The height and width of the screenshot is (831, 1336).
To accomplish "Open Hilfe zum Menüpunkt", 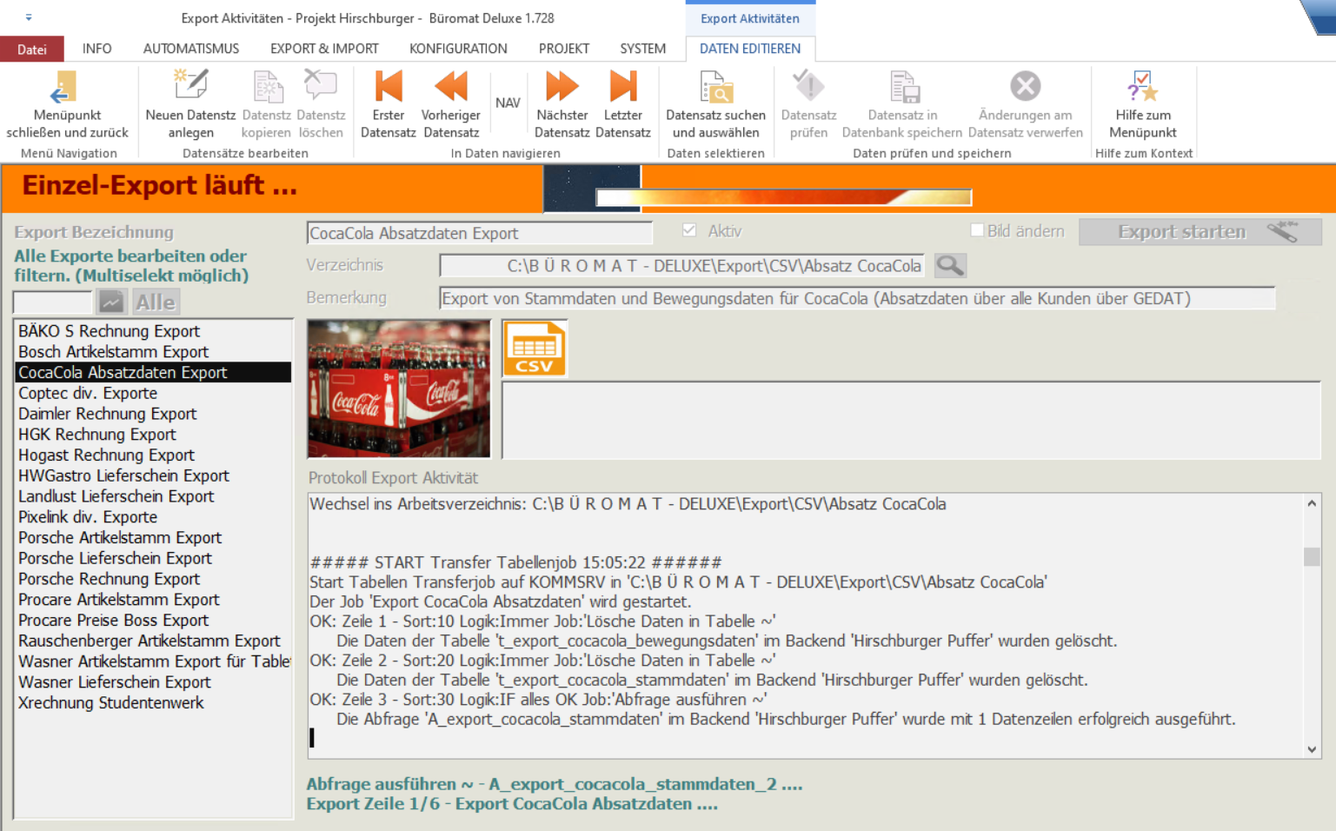I will point(1142,88).
